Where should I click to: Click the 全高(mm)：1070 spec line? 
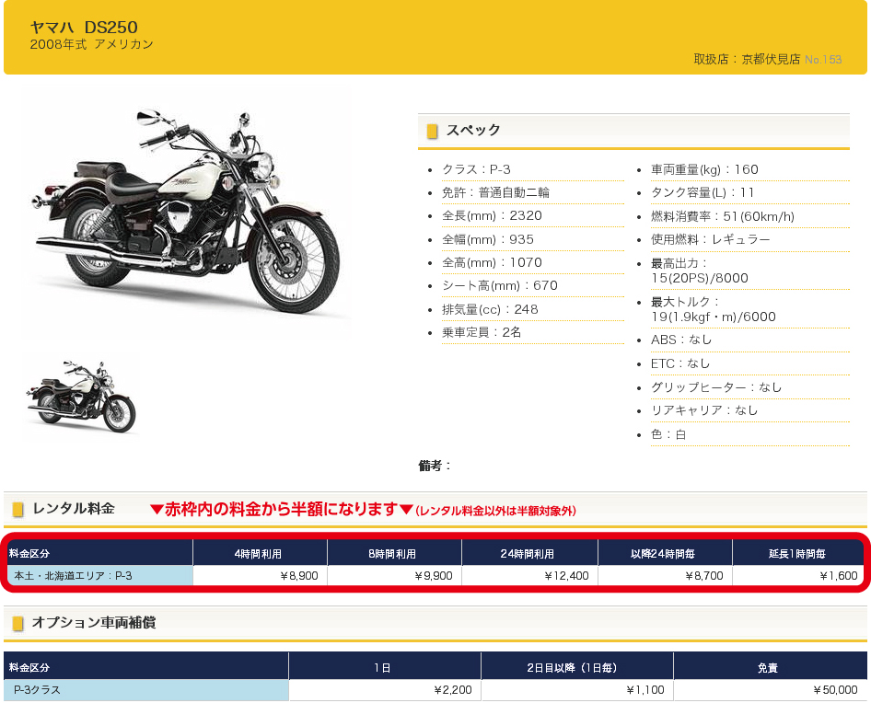pos(492,262)
